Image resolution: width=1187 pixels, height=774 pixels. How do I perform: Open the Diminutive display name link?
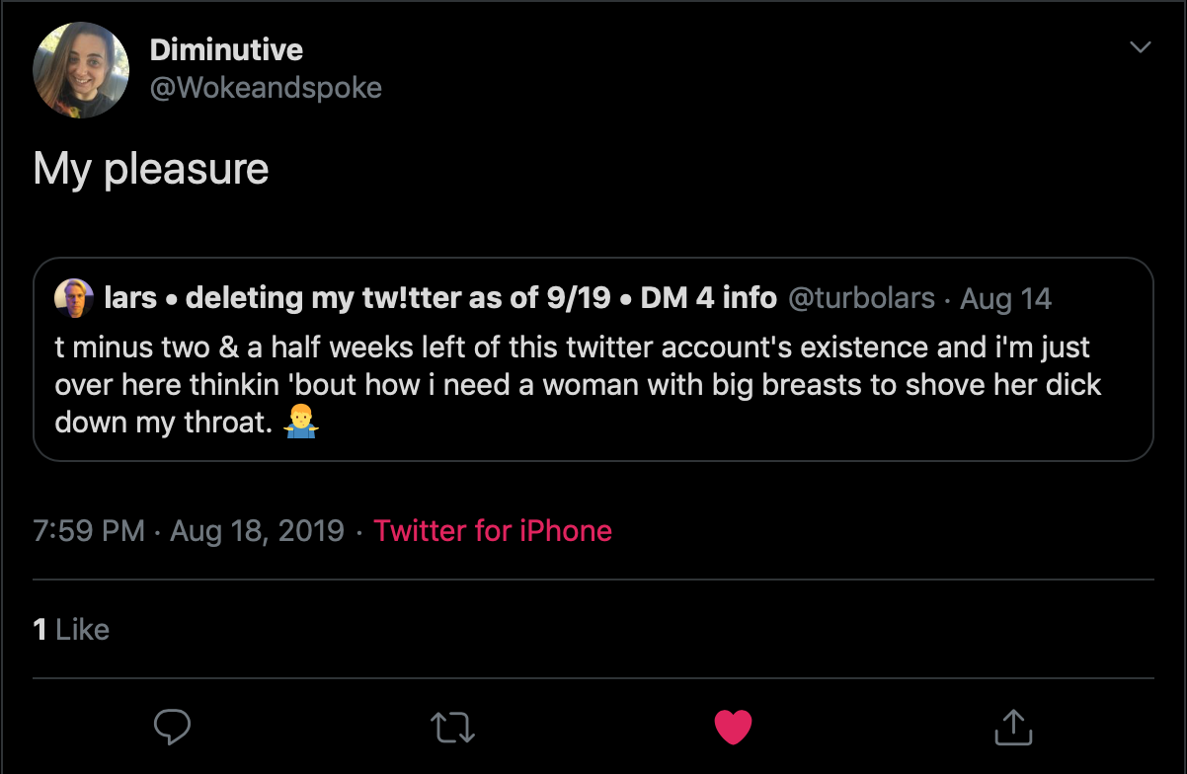(x=226, y=49)
